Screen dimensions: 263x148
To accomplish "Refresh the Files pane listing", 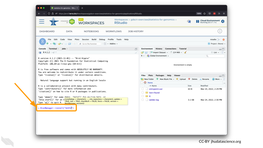I will (x=224, y=79).
